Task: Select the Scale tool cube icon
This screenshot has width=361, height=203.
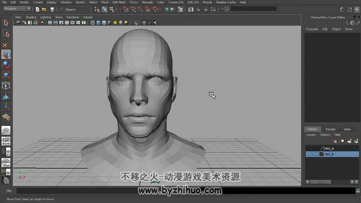Action: pyautogui.click(x=6, y=75)
